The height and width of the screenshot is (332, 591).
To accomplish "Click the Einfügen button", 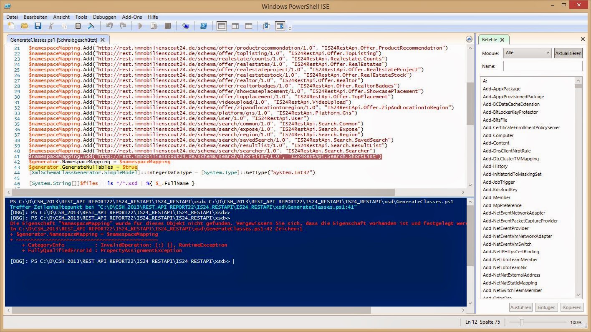I will [x=546, y=307].
